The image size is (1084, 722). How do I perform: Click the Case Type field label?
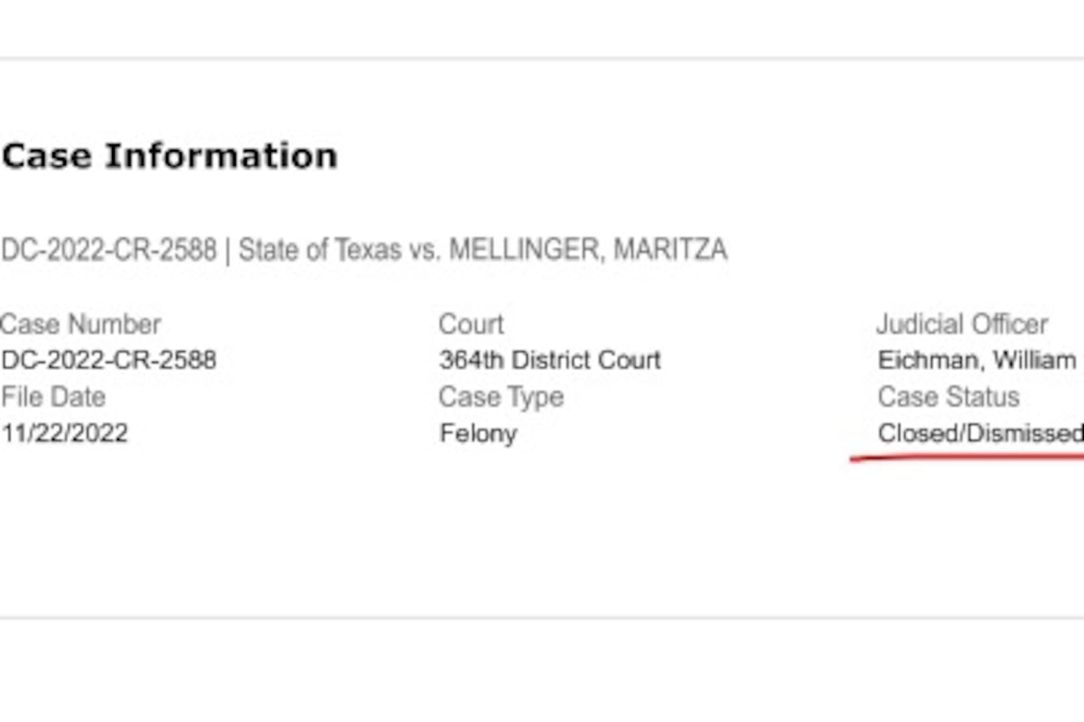(x=500, y=397)
